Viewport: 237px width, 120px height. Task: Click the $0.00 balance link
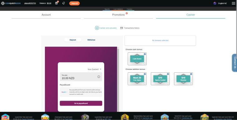[x=49, y=3]
